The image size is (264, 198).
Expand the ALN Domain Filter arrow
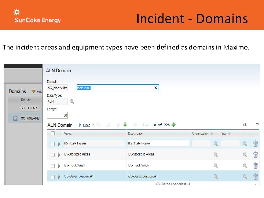[80, 125]
